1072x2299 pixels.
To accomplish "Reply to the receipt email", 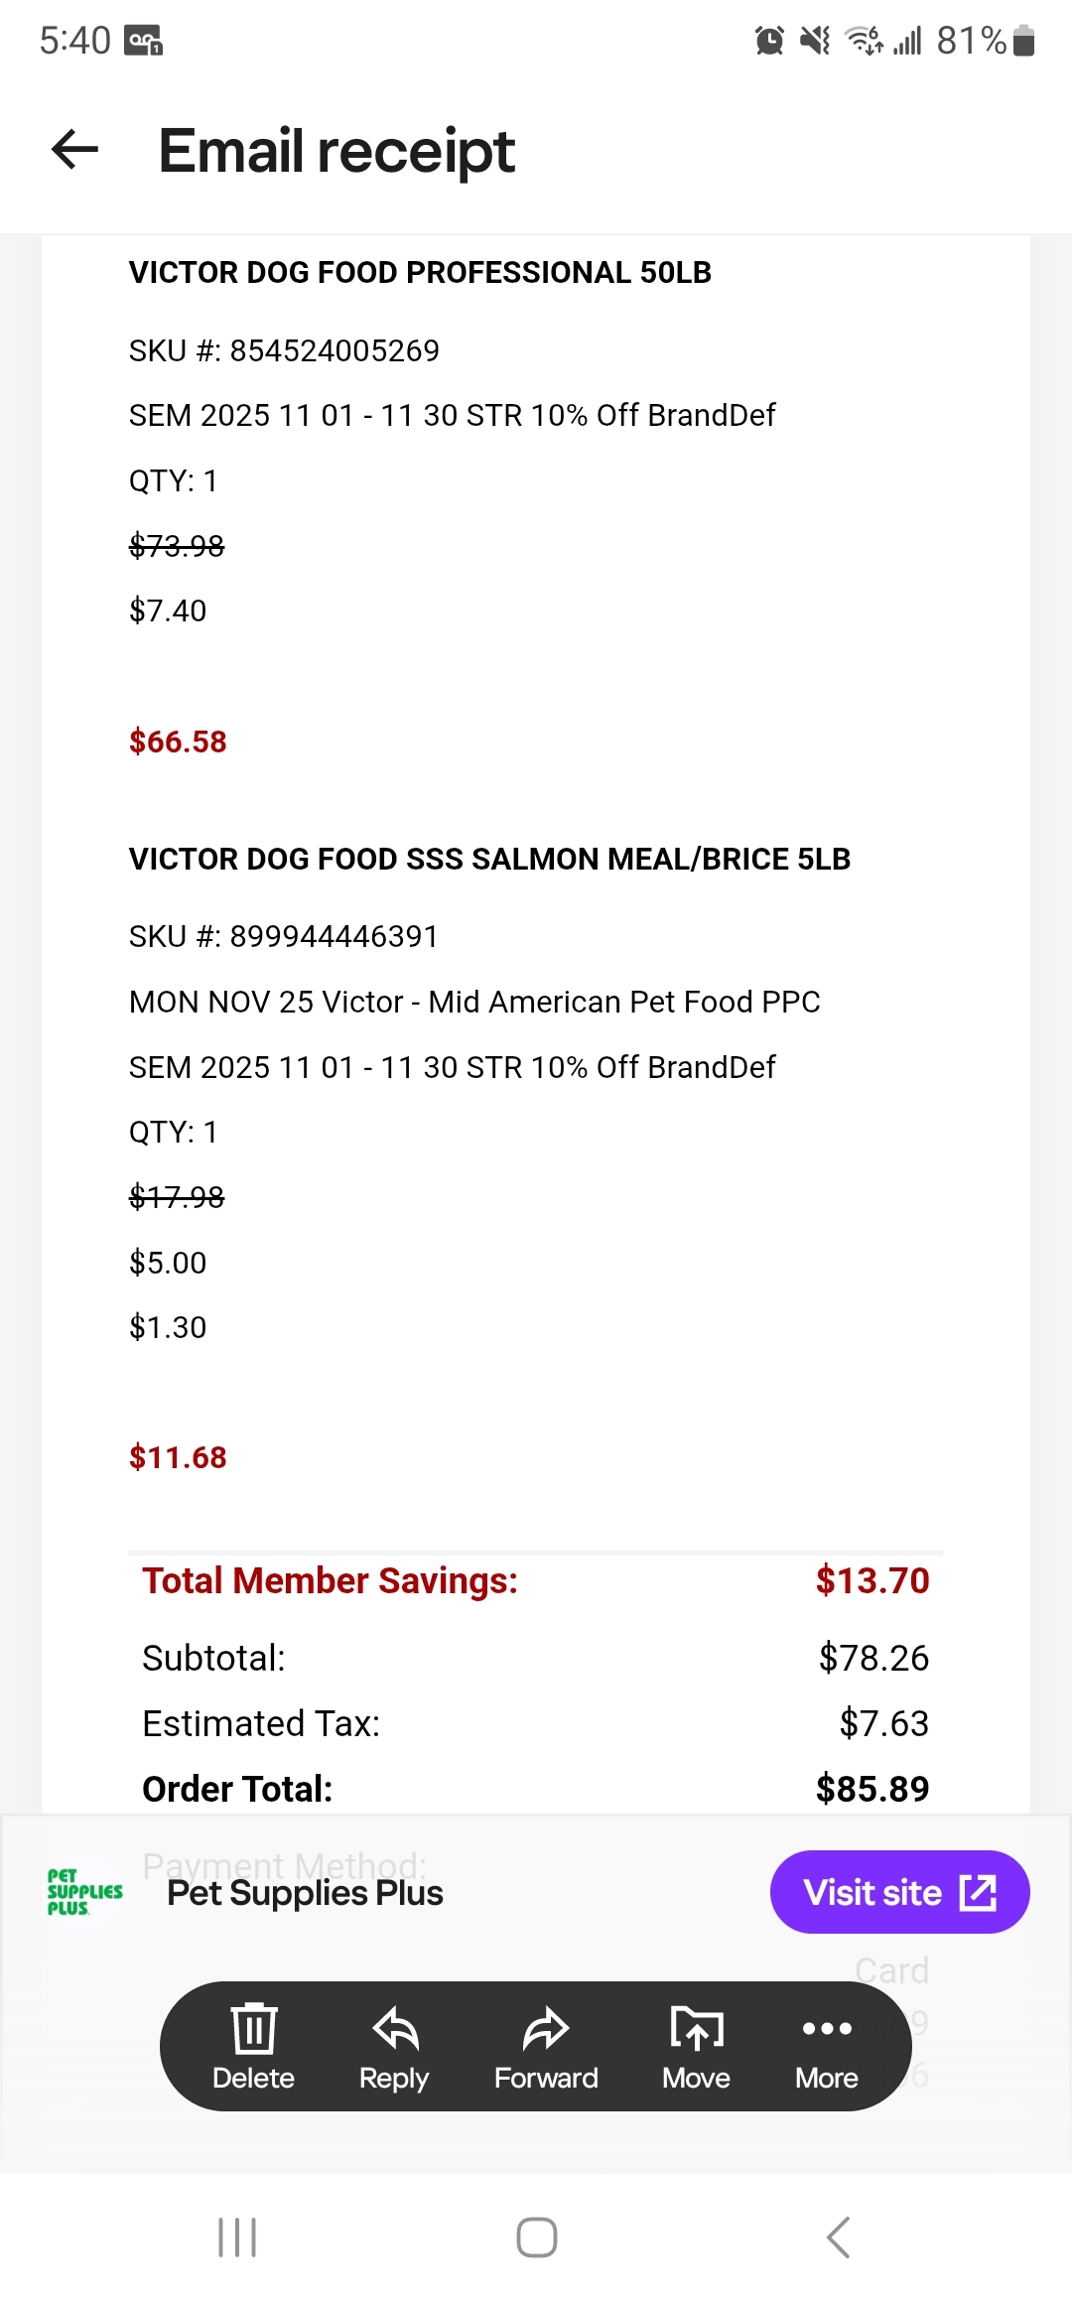I will click(x=394, y=2046).
